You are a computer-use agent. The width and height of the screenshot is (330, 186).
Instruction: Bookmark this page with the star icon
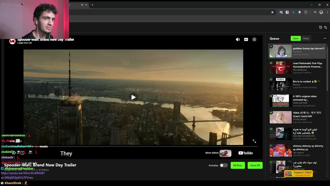(272, 12)
